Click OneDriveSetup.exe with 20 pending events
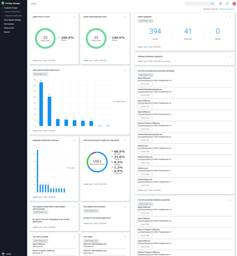 (x=145, y=157)
